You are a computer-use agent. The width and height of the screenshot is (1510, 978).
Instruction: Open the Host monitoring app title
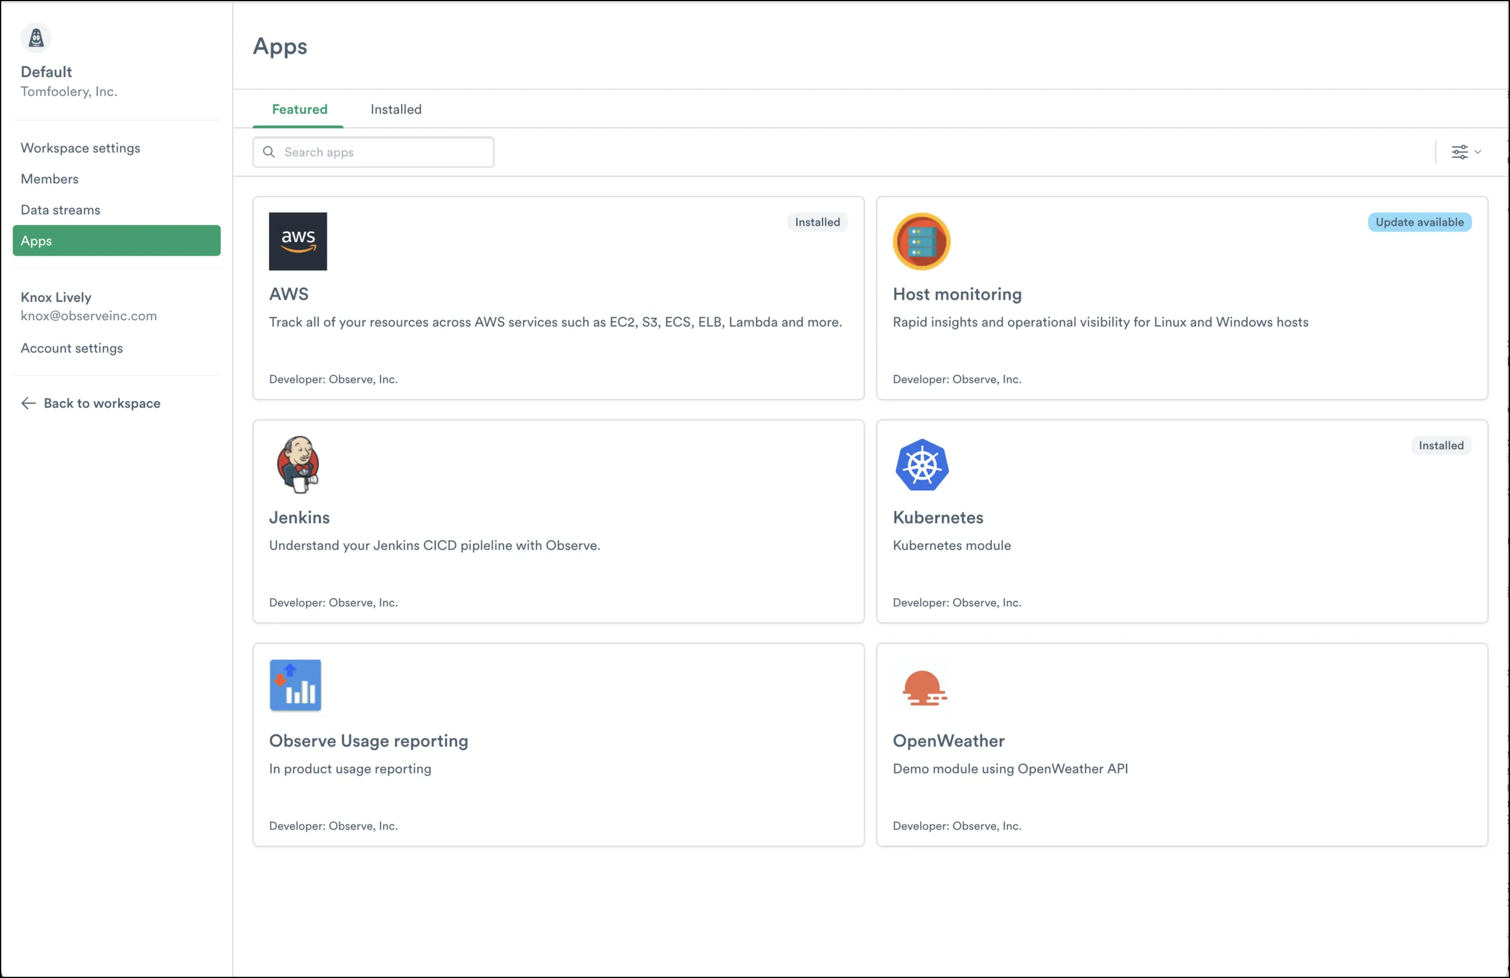[958, 294]
